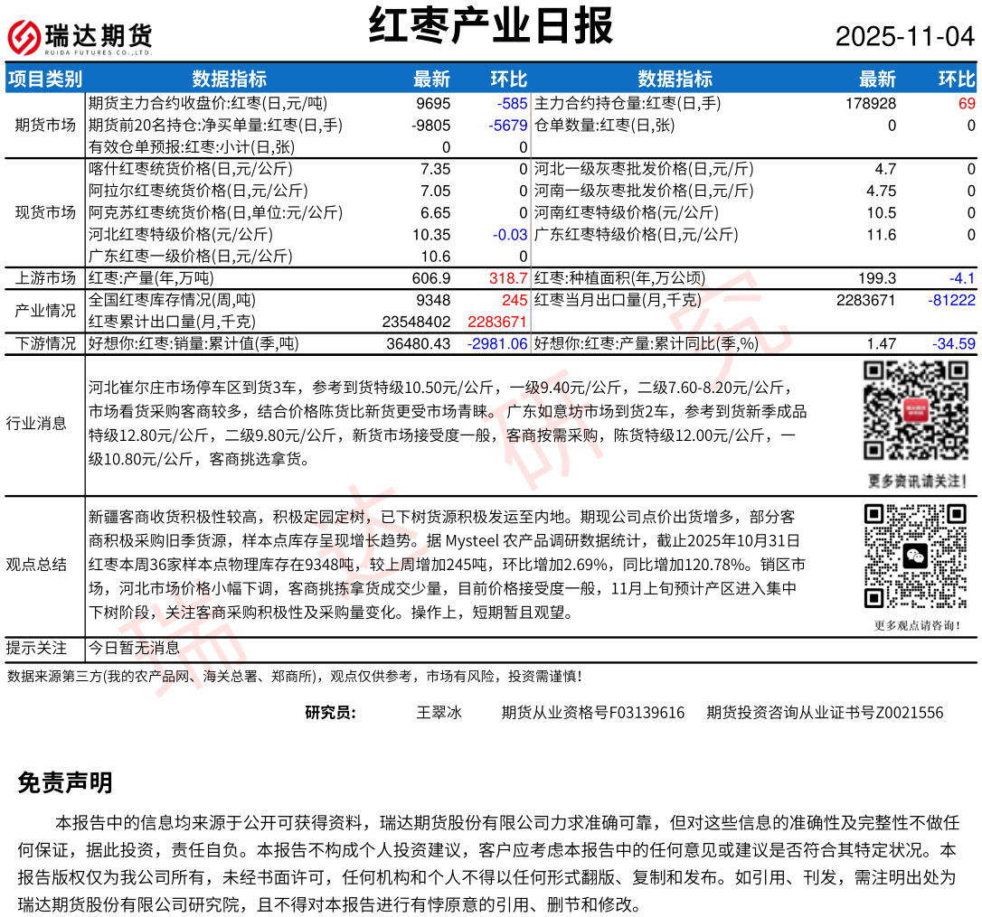Click the 上游市场 row category

click(x=44, y=278)
